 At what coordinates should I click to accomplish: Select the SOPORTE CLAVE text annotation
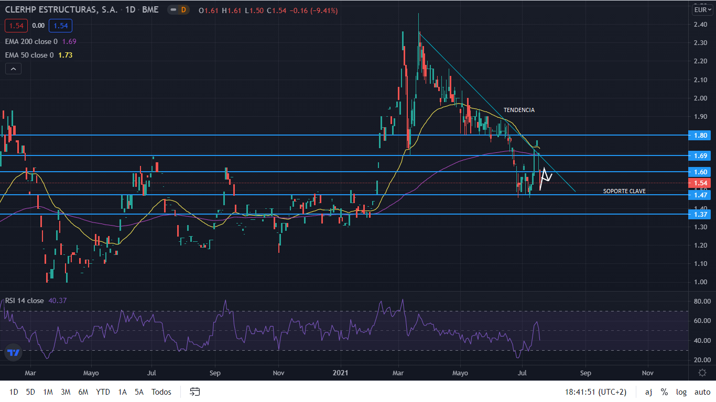[624, 191]
